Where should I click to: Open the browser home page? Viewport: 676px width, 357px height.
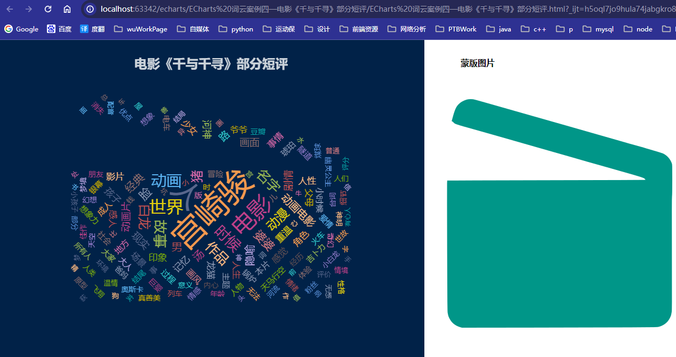pyautogui.click(x=67, y=9)
